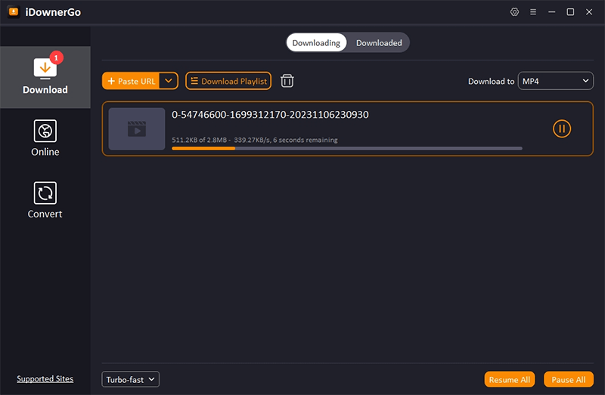Open the hamburger menu in title bar
Viewport: 605px width, 395px height.
pyautogui.click(x=533, y=12)
